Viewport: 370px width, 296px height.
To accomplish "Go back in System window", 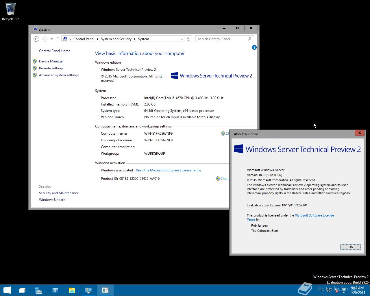I will point(36,39).
